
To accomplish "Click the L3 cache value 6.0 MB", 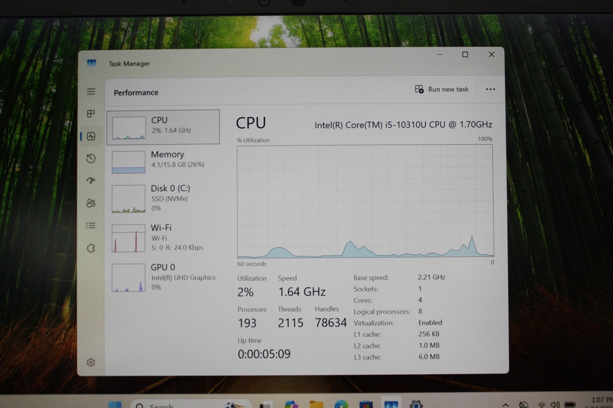I will pos(429,357).
